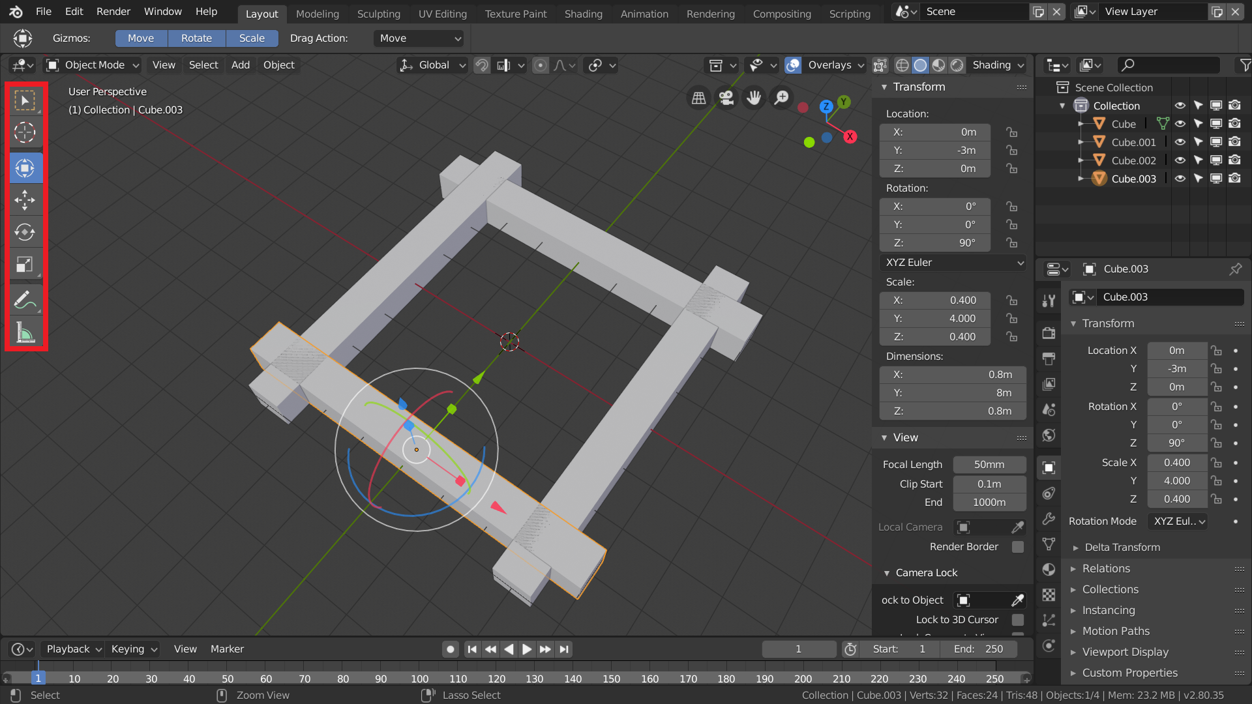Open the Material properties tab

click(1049, 570)
